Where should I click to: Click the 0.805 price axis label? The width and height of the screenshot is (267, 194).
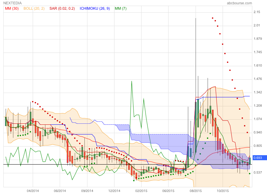pyautogui.click(x=258, y=146)
